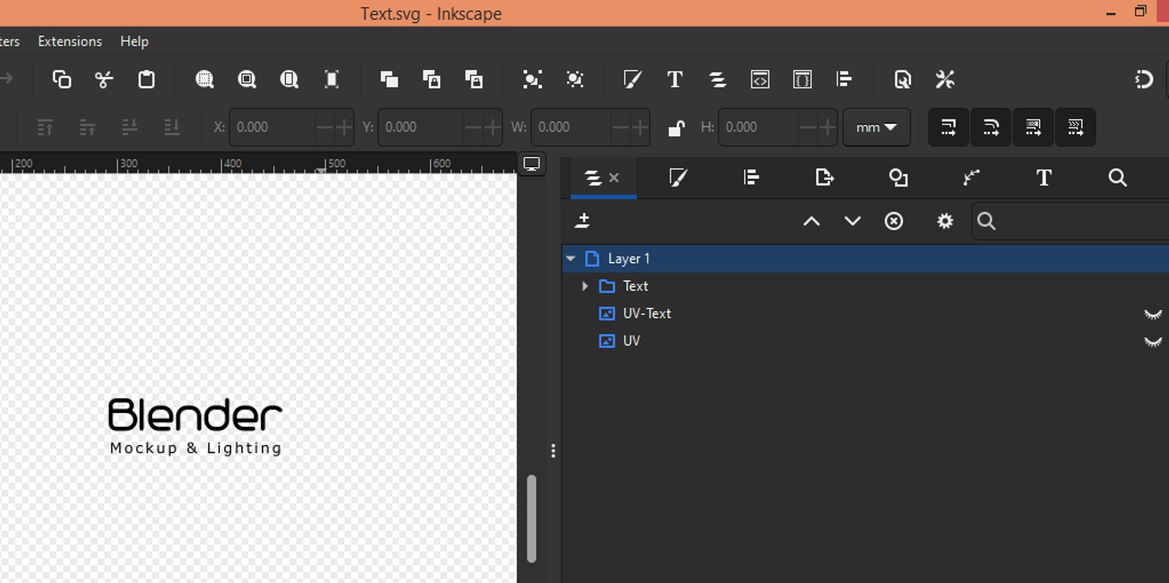The height and width of the screenshot is (583, 1169).
Task: Open Document Properties
Action: pos(902,79)
